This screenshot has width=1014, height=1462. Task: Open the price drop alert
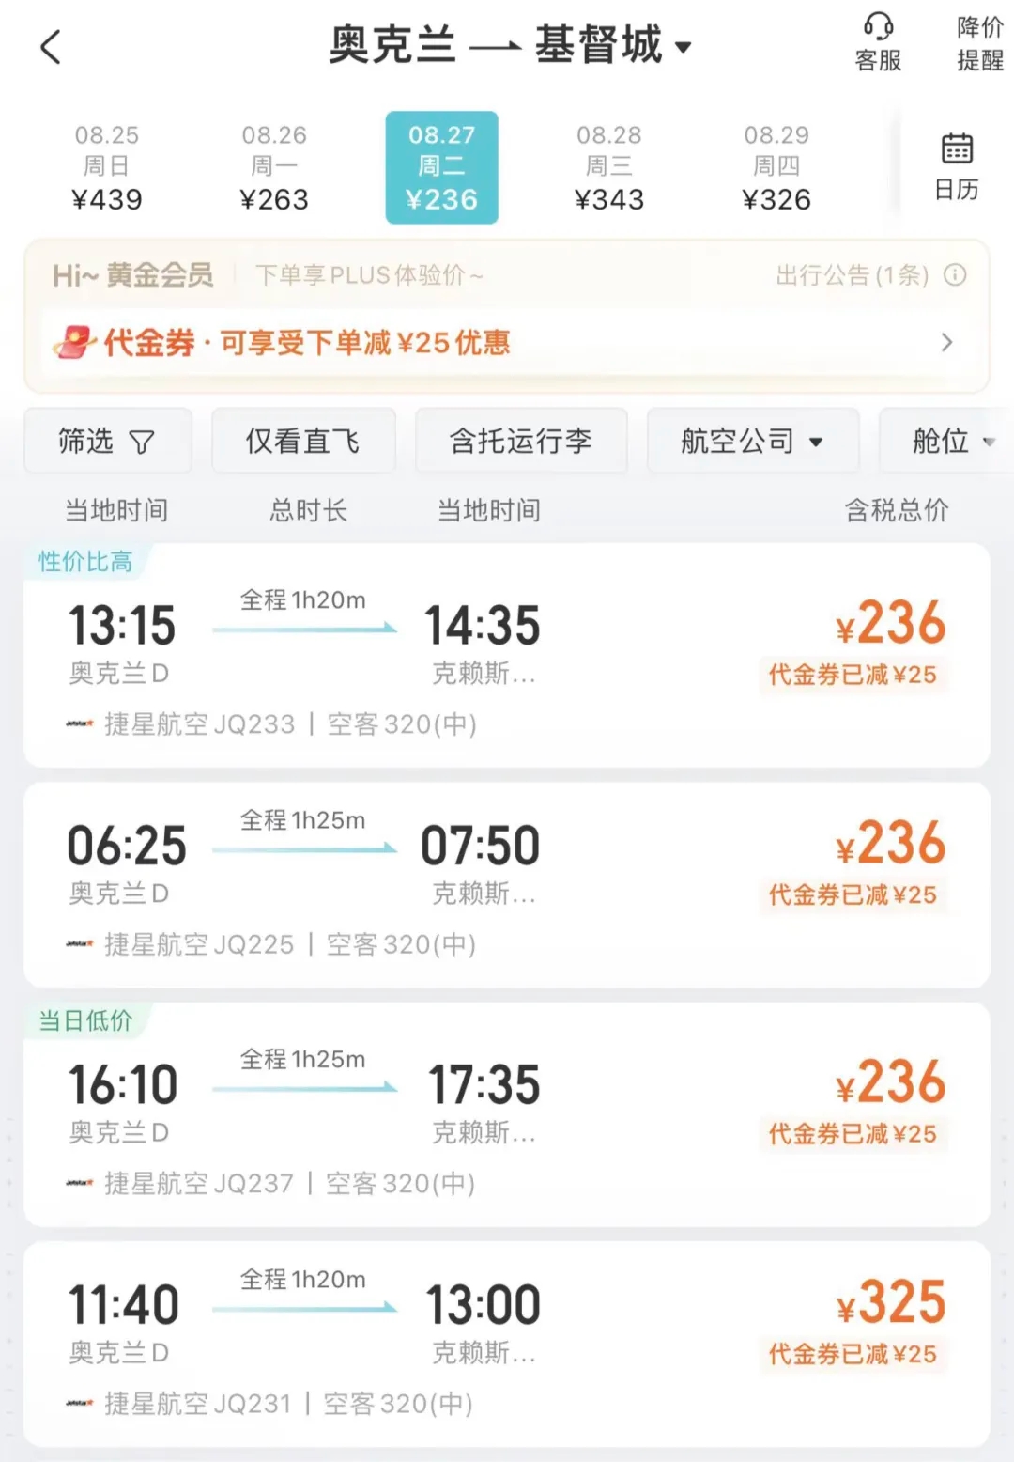tap(979, 43)
